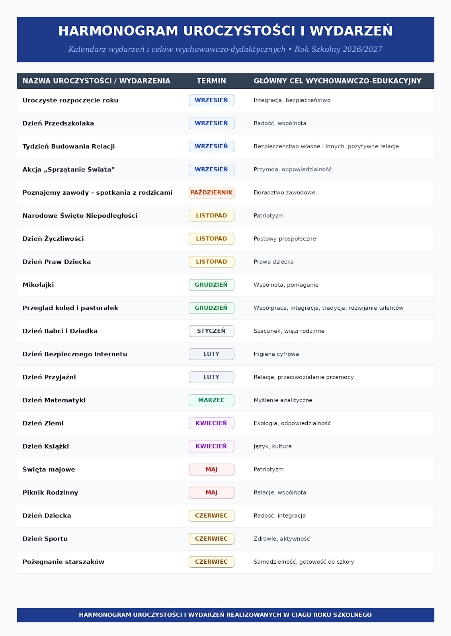Select WRZESIEŃ badge for Dzień Przedszkolaka
This screenshot has width=451, height=636.
pos(211,123)
